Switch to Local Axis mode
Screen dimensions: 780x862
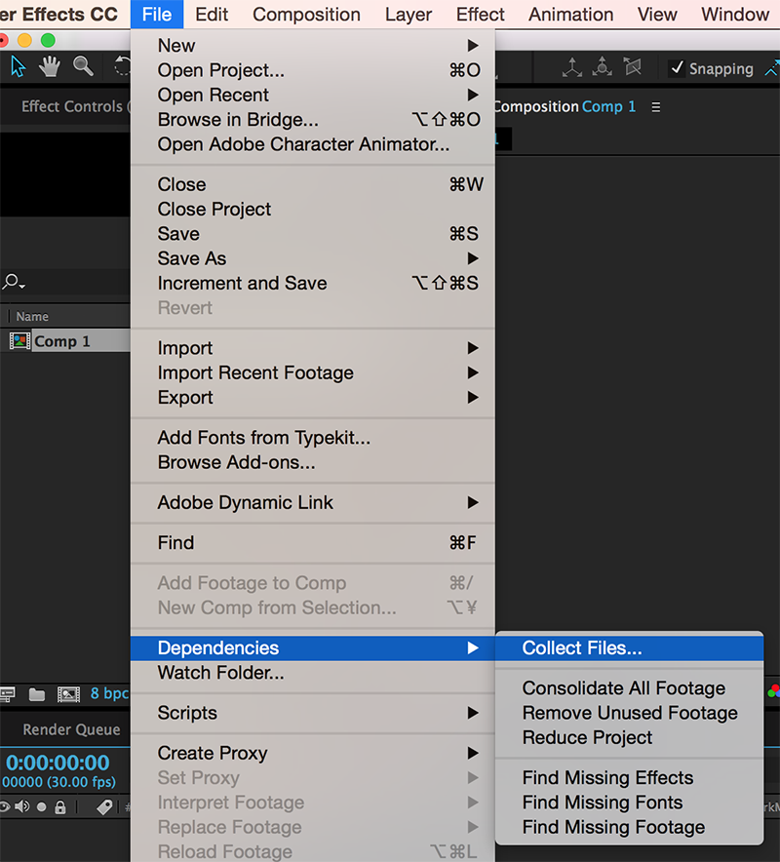[572, 67]
